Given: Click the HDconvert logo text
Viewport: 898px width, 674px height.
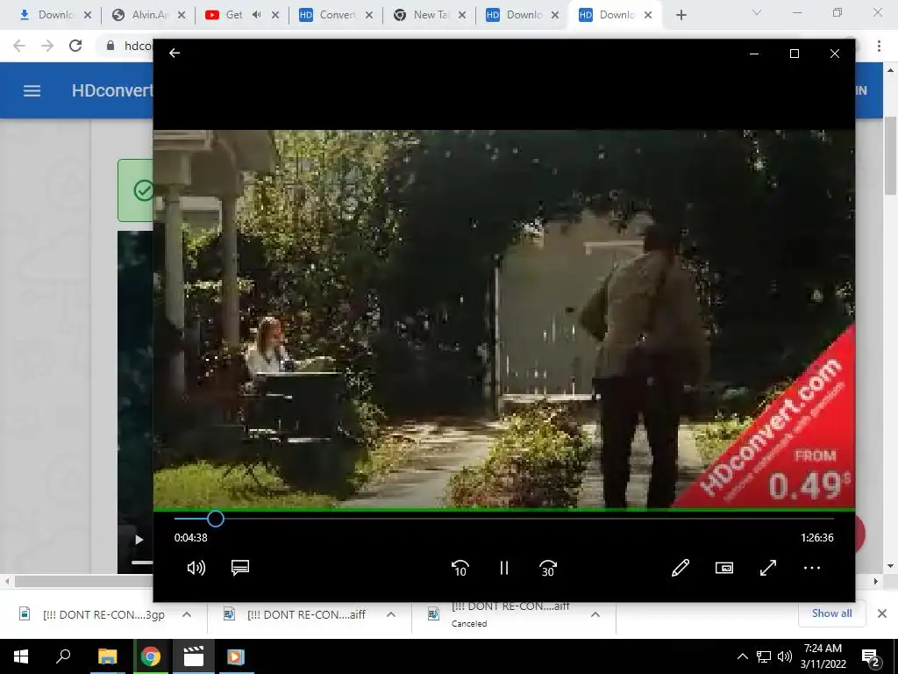Looking at the screenshot, I should coord(112,90).
